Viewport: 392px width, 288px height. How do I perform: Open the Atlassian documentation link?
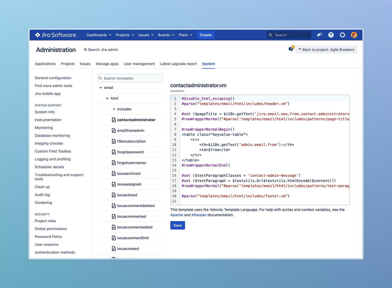199,215
